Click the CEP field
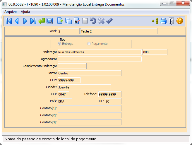The height and width of the screenshot is (145, 192). coord(69,80)
